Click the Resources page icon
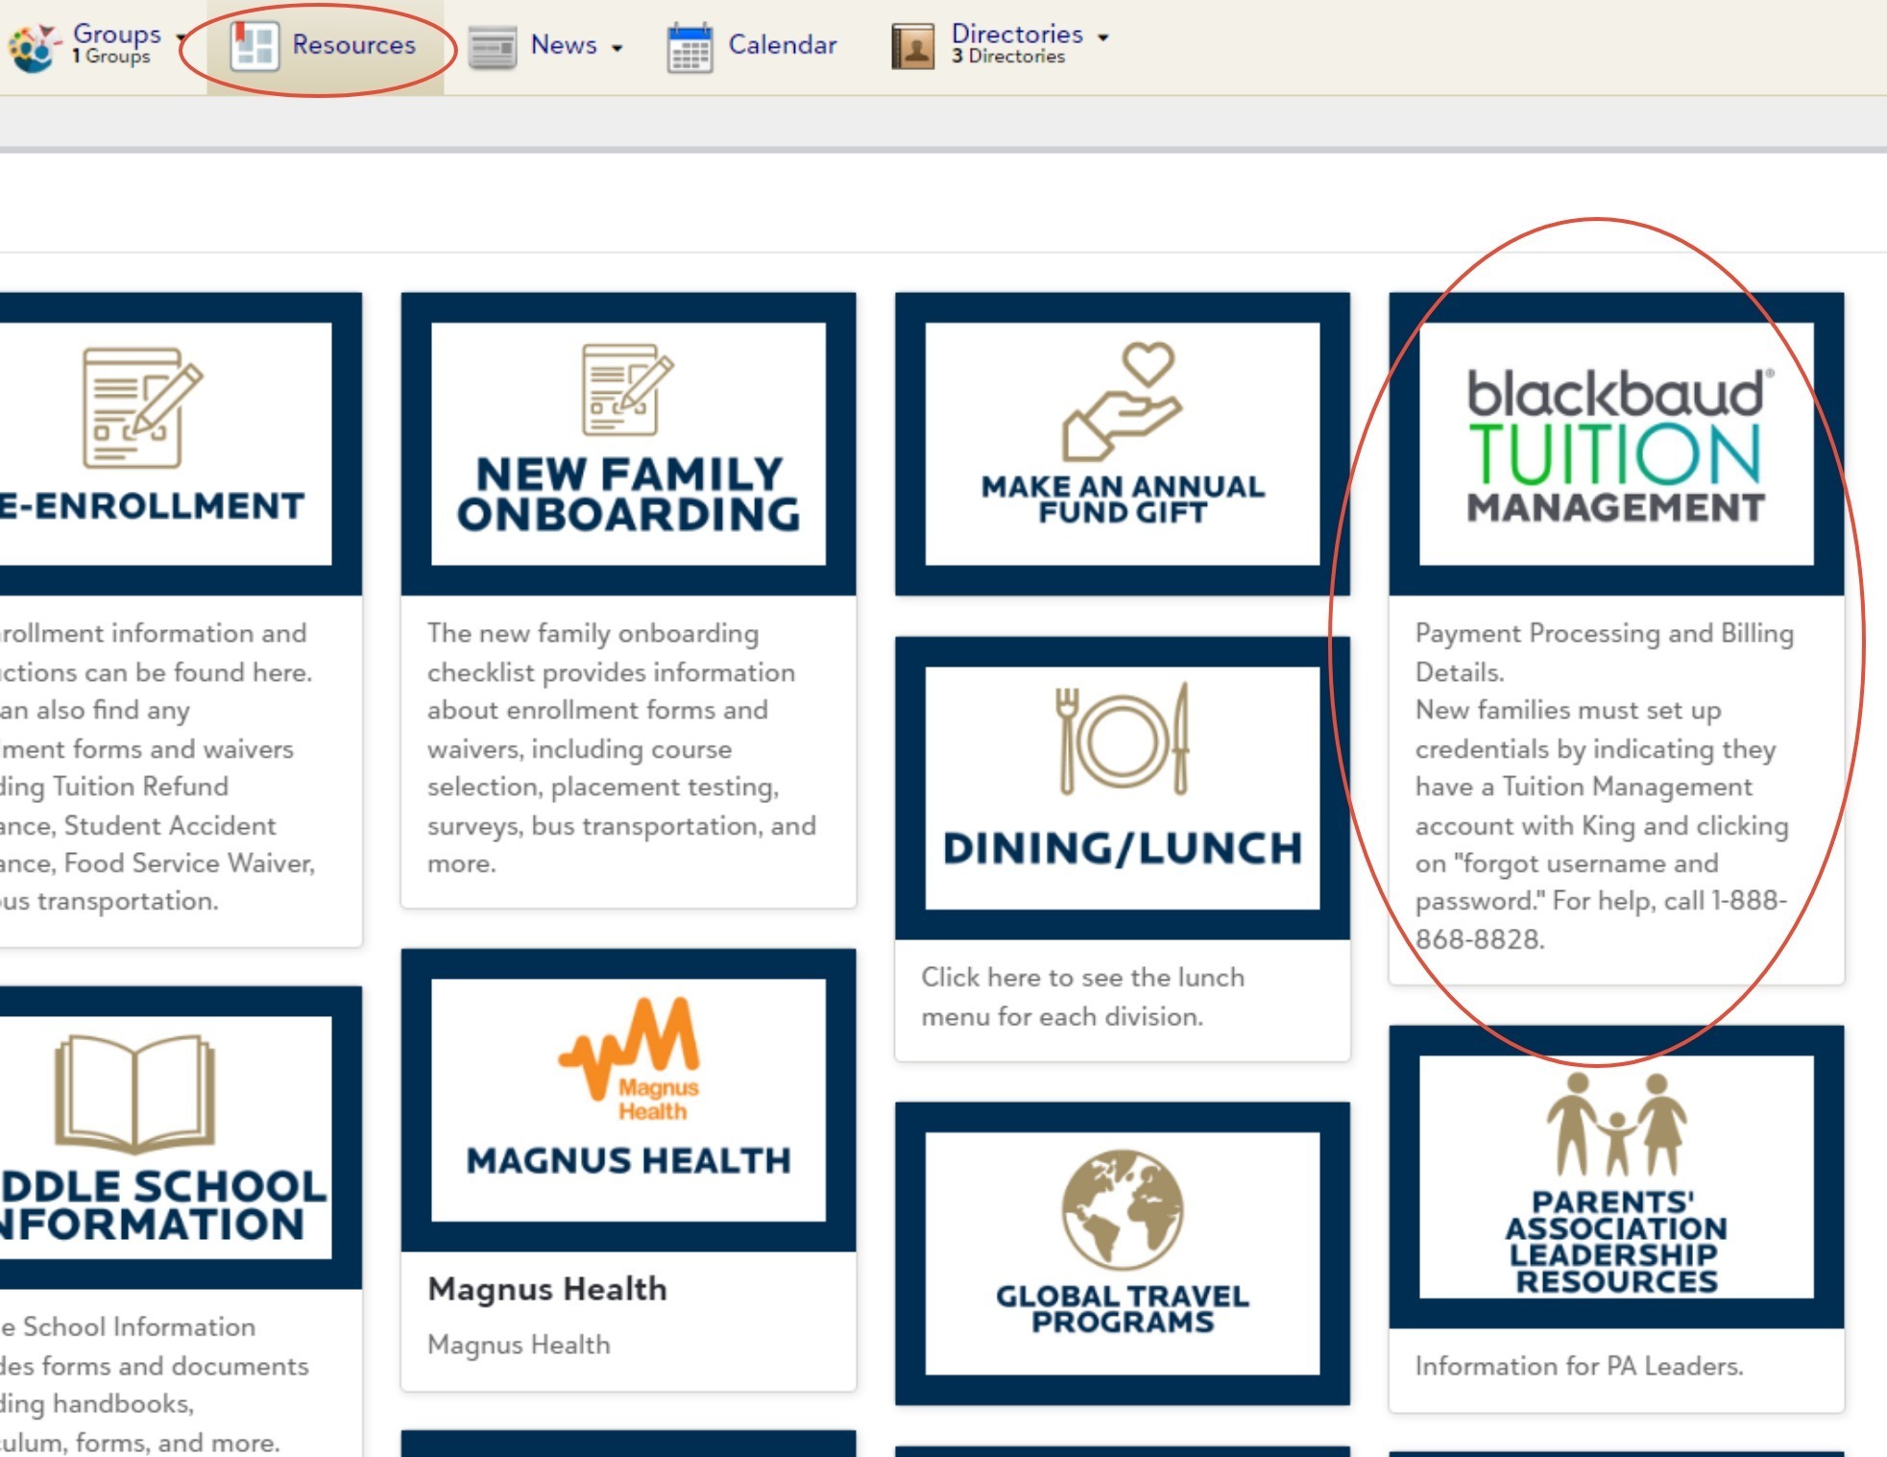The height and width of the screenshot is (1457, 1887). coord(254,46)
